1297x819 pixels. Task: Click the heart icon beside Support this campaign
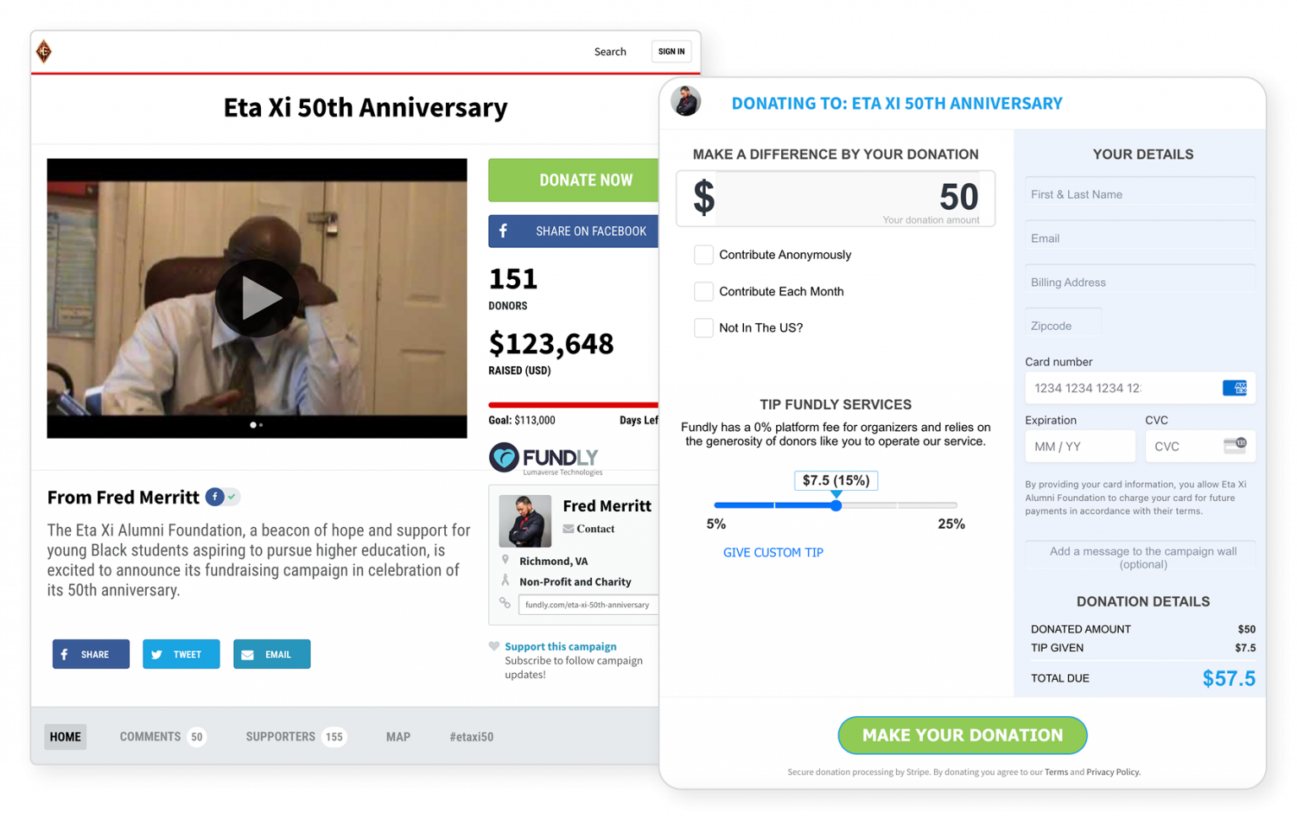[x=493, y=646]
